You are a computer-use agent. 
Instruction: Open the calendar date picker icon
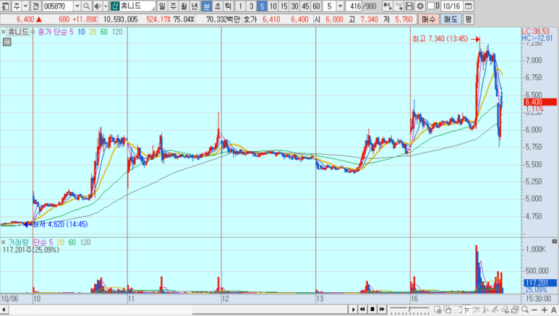[x=469, y=6]
